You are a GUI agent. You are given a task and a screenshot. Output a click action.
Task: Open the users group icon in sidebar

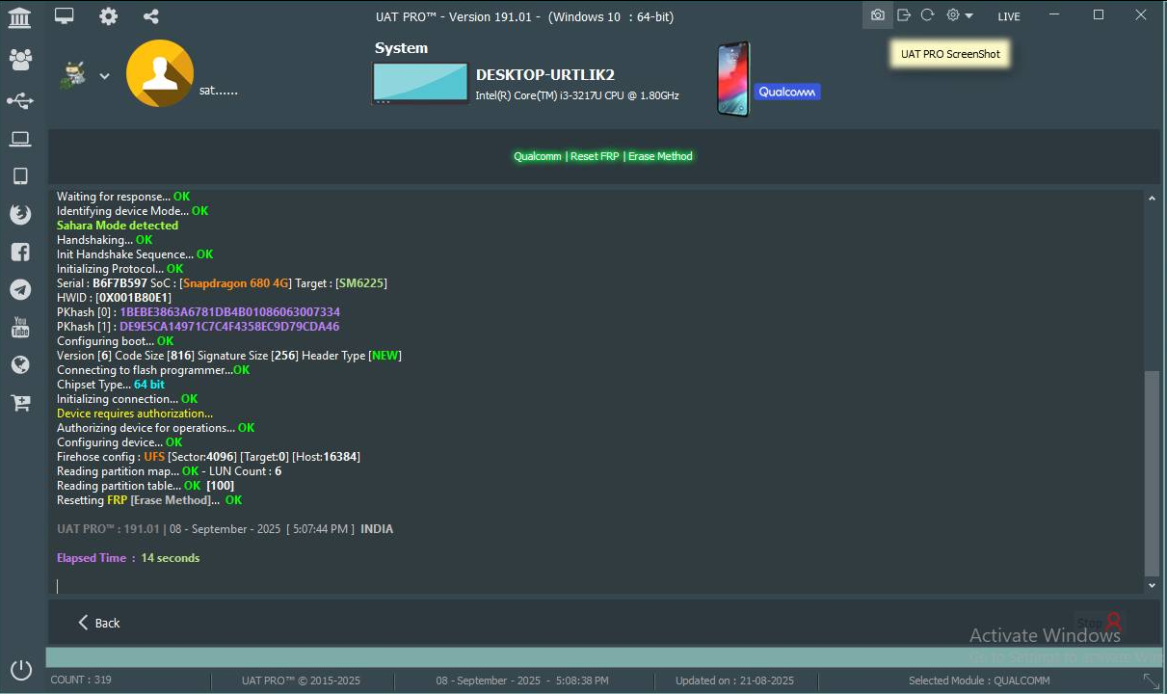[19, 60]
